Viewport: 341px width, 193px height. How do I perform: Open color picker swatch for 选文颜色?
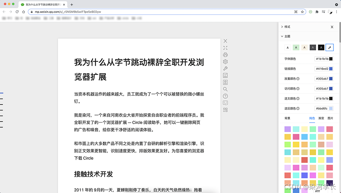(x=331, y=99)
